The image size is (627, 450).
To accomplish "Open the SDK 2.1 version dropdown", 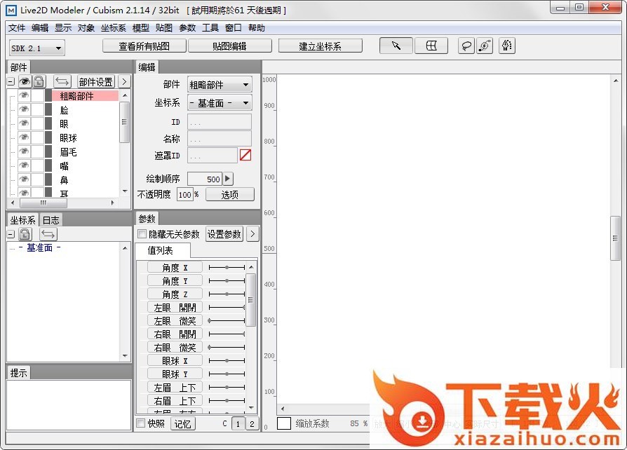I will coord(36,48).
